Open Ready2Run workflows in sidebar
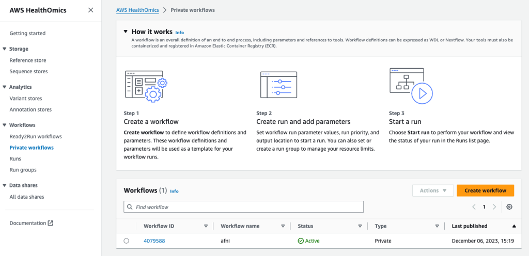 coord(36,136)
